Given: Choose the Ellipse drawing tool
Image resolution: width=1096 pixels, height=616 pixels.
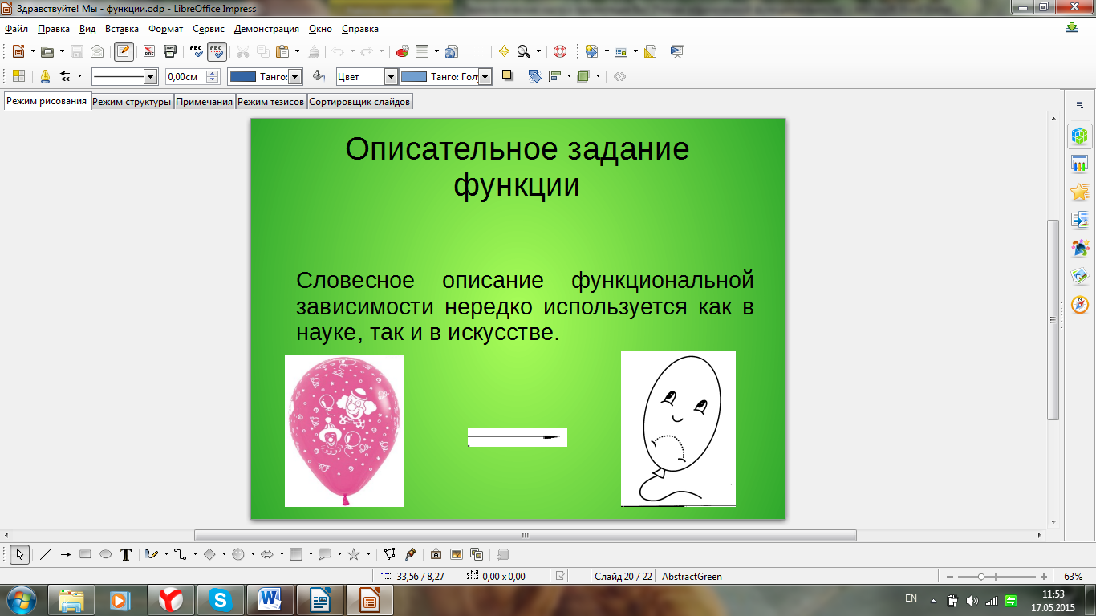Looking at the screenshot, I should click(x=105, y=554).
